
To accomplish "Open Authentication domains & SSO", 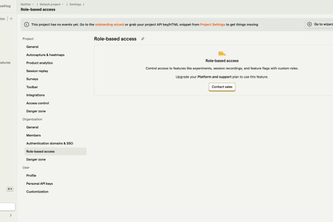I will pyautogui.click(x=56, y=143).
